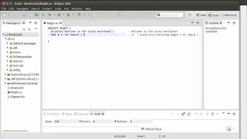This screenshot has width=247, height=139.
Task: Expand the adt package node
Action: pos(7,47)
